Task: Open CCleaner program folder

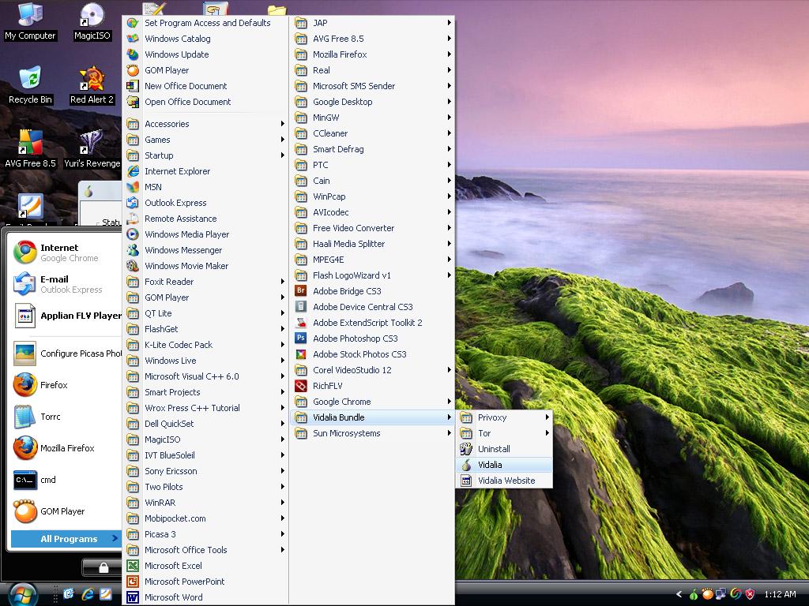Action: pyautogui.click(x=372, y=133)
